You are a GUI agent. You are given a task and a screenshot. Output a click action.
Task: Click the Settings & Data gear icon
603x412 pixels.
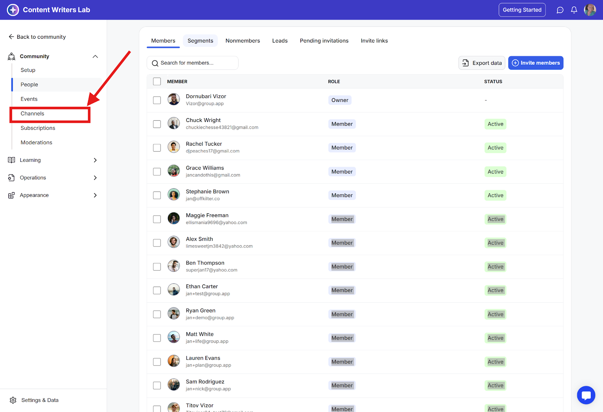(x=13, y=400)
